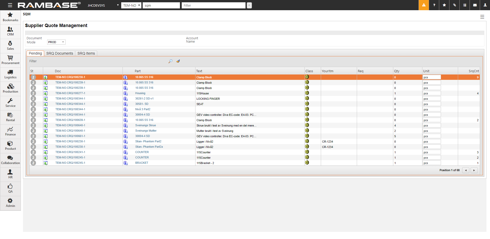
Task: Expand the JHCDEVSYS system dropdown arrow
Action: click(x=118, y=5)
